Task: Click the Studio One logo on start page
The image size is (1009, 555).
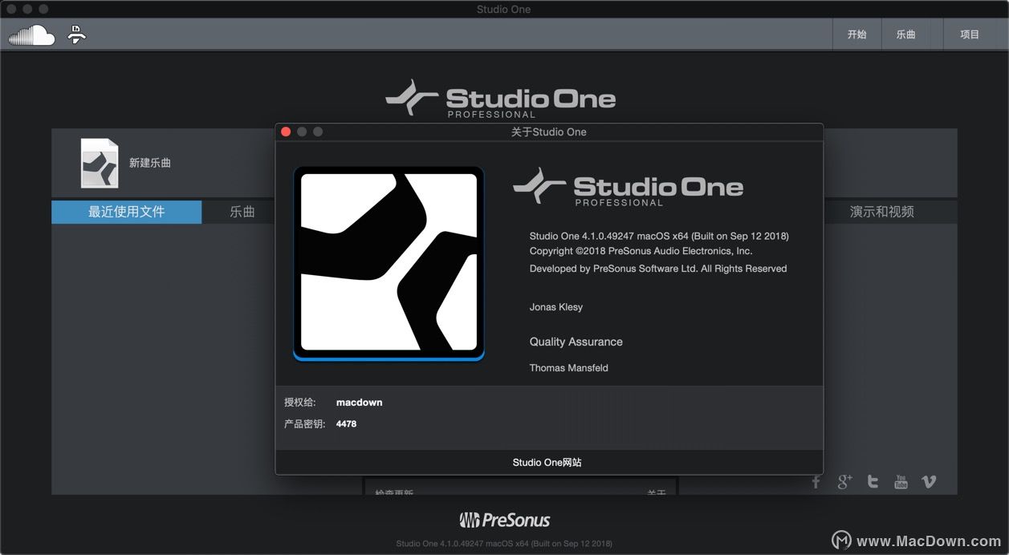Action: coord(500,99)
